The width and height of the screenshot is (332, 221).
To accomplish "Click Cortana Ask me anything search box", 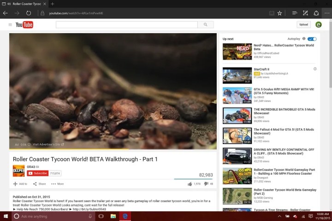I will pyautogui.click(x=53, y=216).
